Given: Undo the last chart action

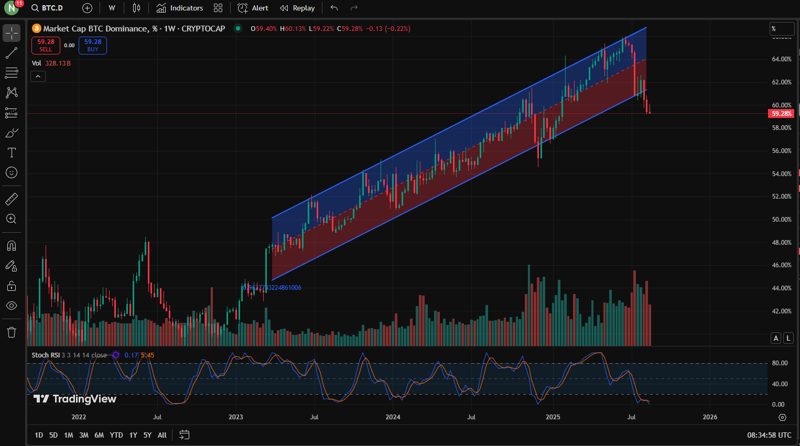Looking at the screenshot, I should coord(334,8).
